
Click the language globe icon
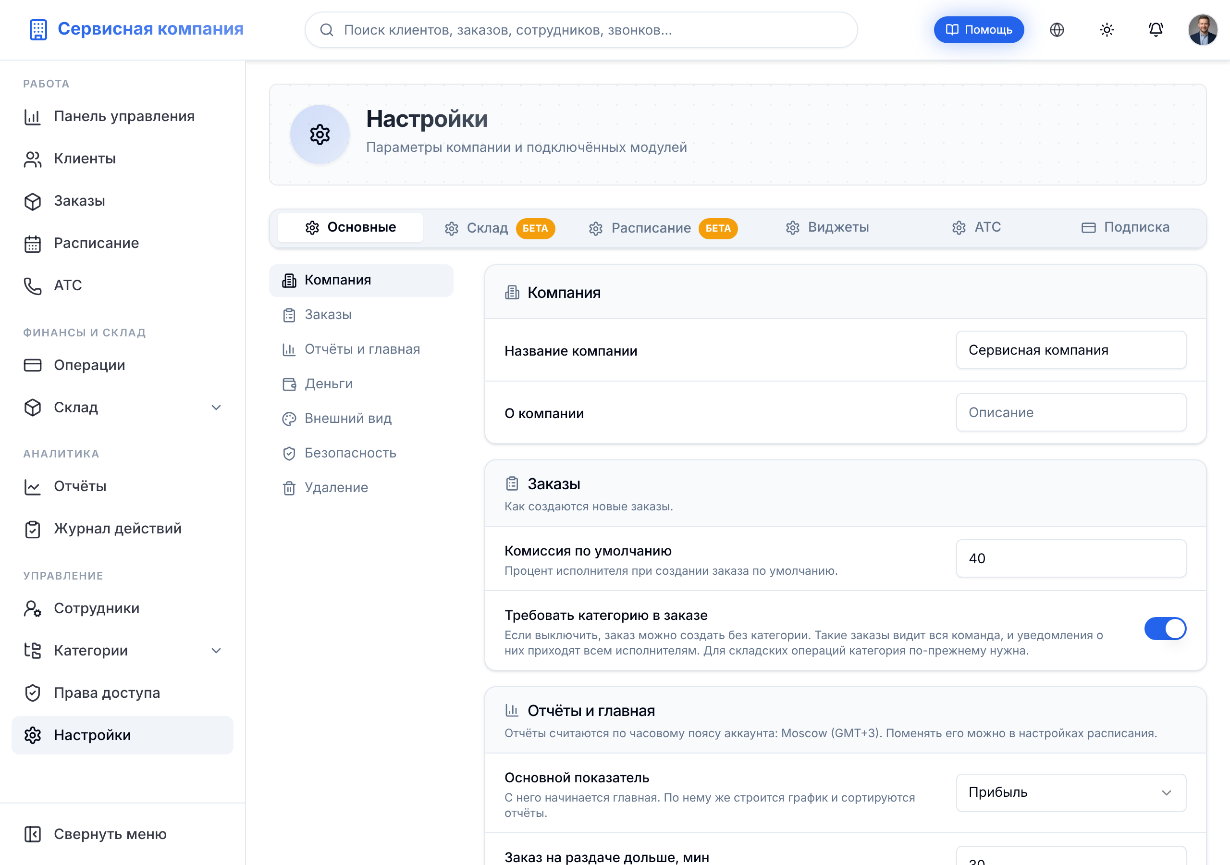click(1057, 30)
